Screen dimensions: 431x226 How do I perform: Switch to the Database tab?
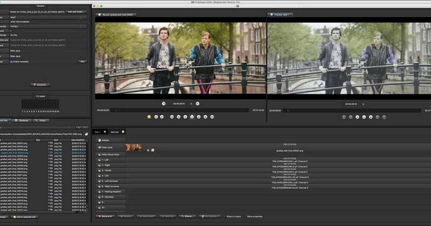(x=22, y=121)
